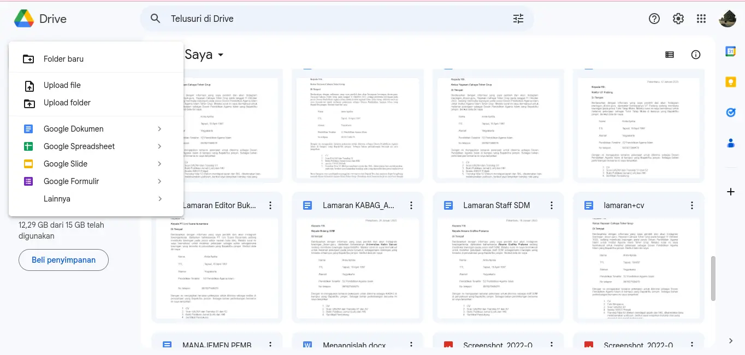745x355 pixels.
Task: Open Google Keep side panel
Action: tap(731, 82)
